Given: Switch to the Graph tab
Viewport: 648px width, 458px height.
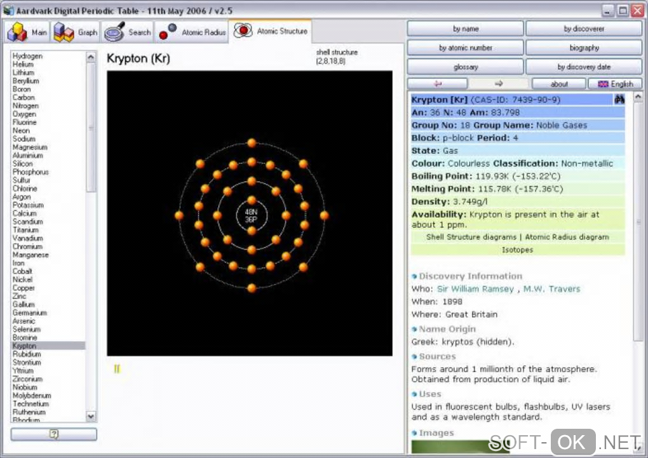Looking at the screenshot, I should (x=75, y=32).
